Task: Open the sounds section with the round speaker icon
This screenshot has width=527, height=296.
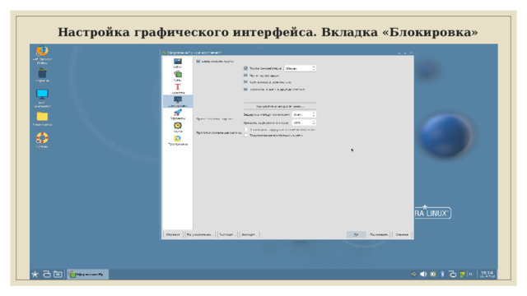Action: pos(178,127)
